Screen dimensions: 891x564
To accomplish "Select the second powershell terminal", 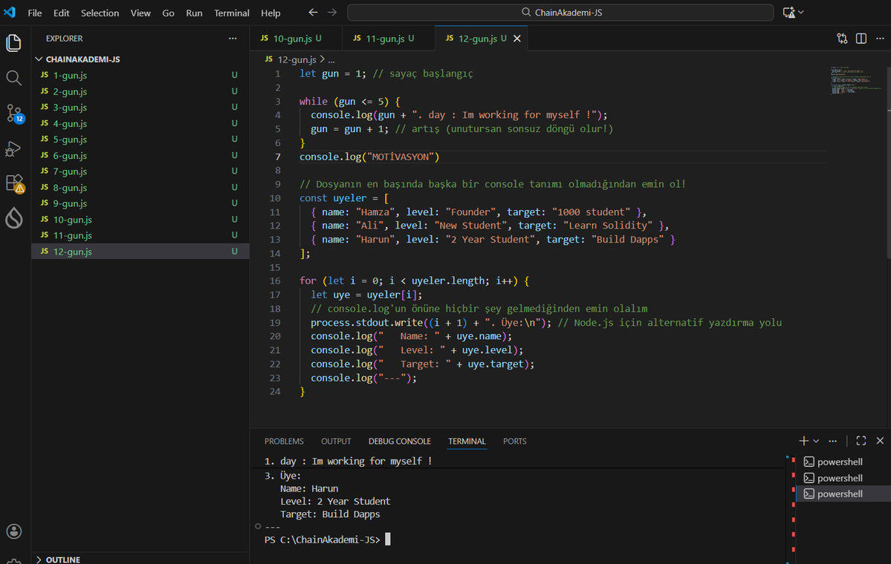I will [843, 478].
